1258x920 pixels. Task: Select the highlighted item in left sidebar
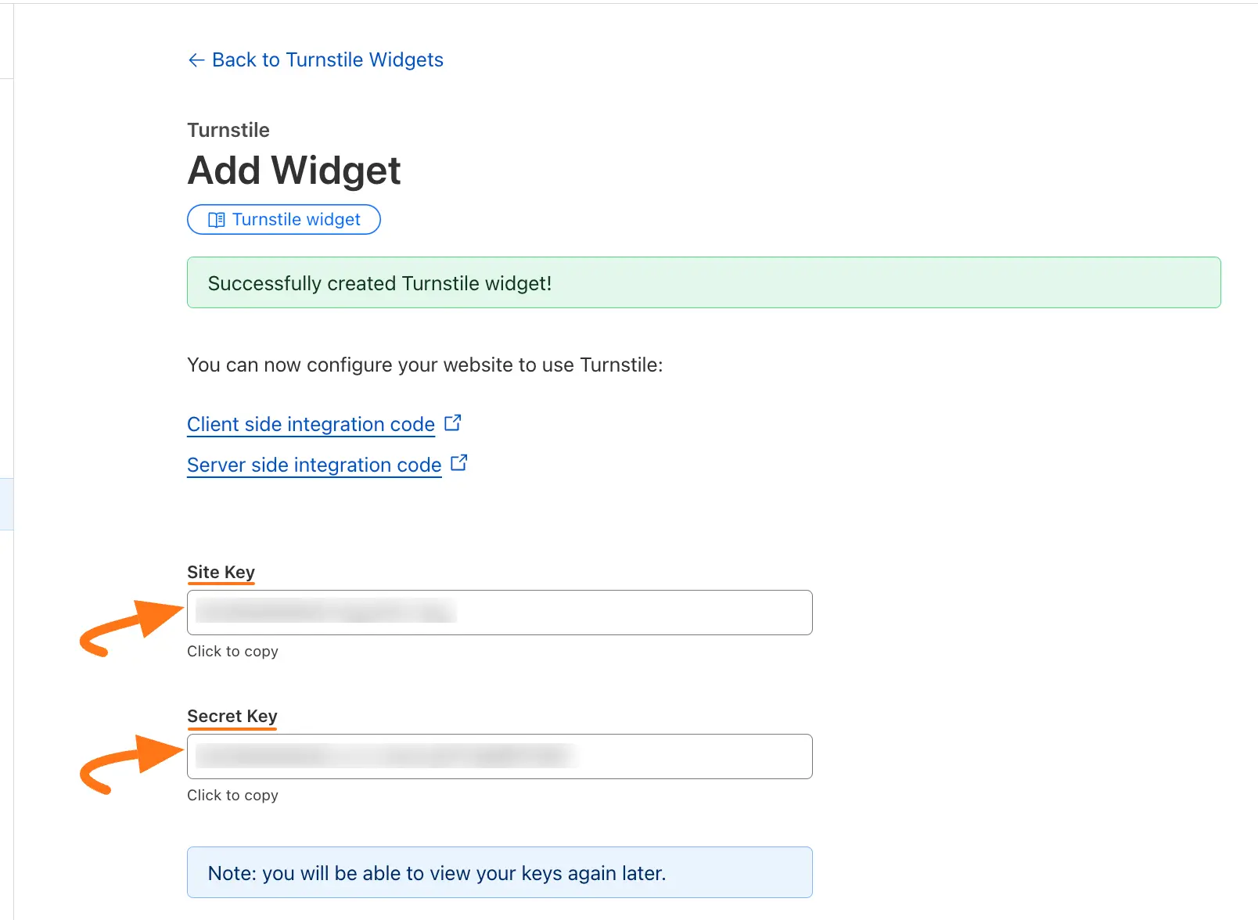point(6,504)
